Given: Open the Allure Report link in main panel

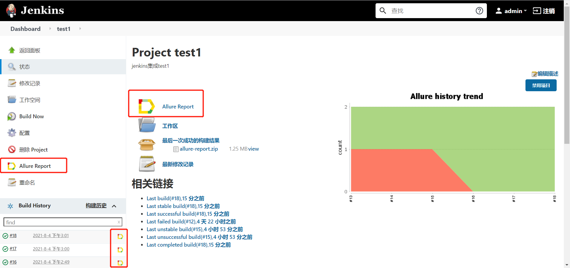Looking at the screenshot, I should 178,107.
